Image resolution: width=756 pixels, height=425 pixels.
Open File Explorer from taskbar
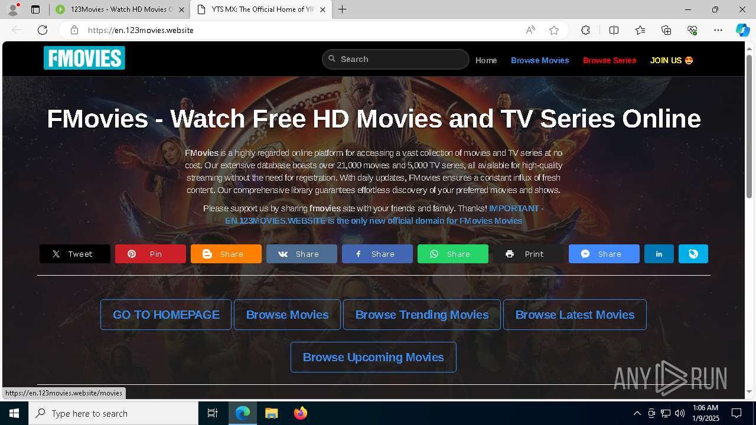coord(271,413)
